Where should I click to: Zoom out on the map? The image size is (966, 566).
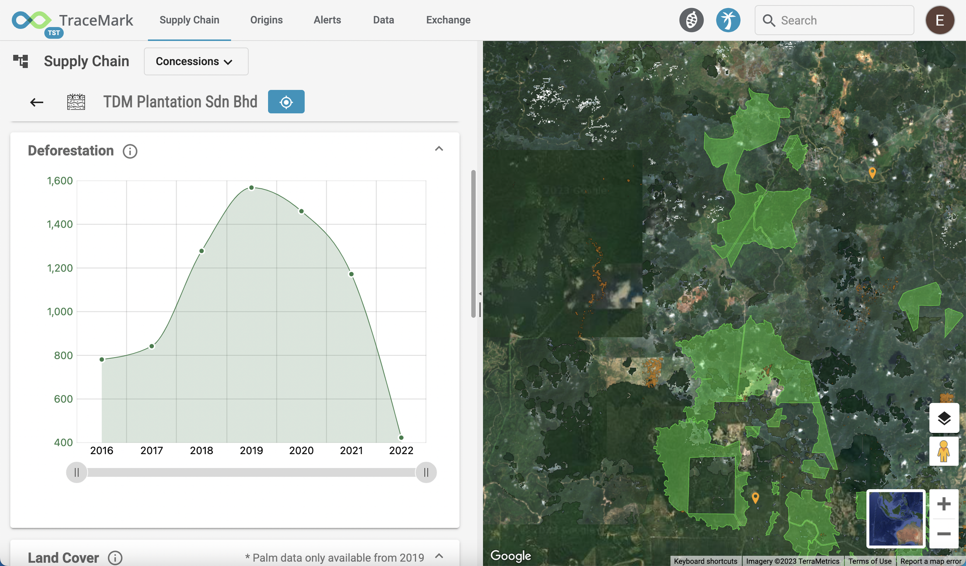tap(944, 534)
